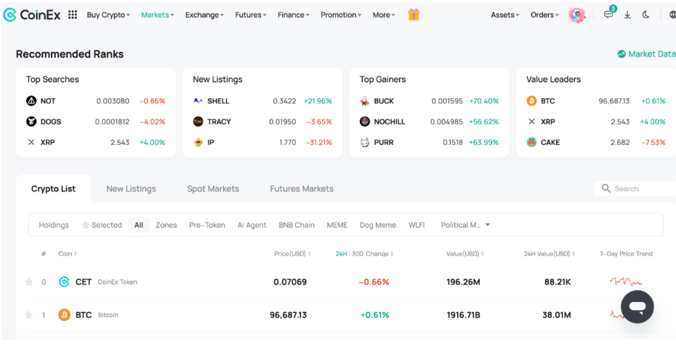Click the coin Search field
676x347 pixels.
[x=640, y=188]
